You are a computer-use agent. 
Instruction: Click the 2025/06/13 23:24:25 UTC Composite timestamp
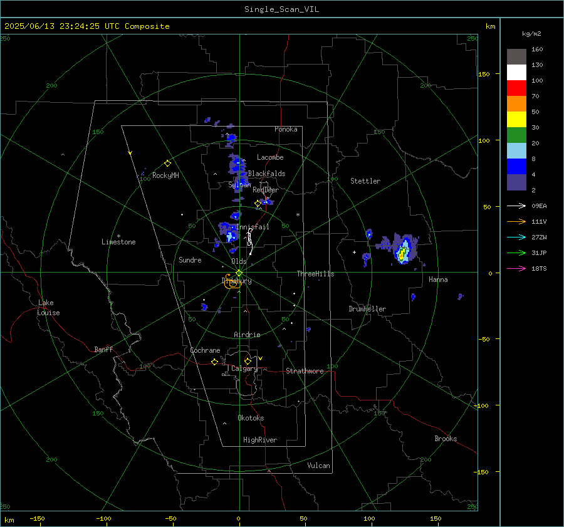pyautogui.click(x=87, y=26)
